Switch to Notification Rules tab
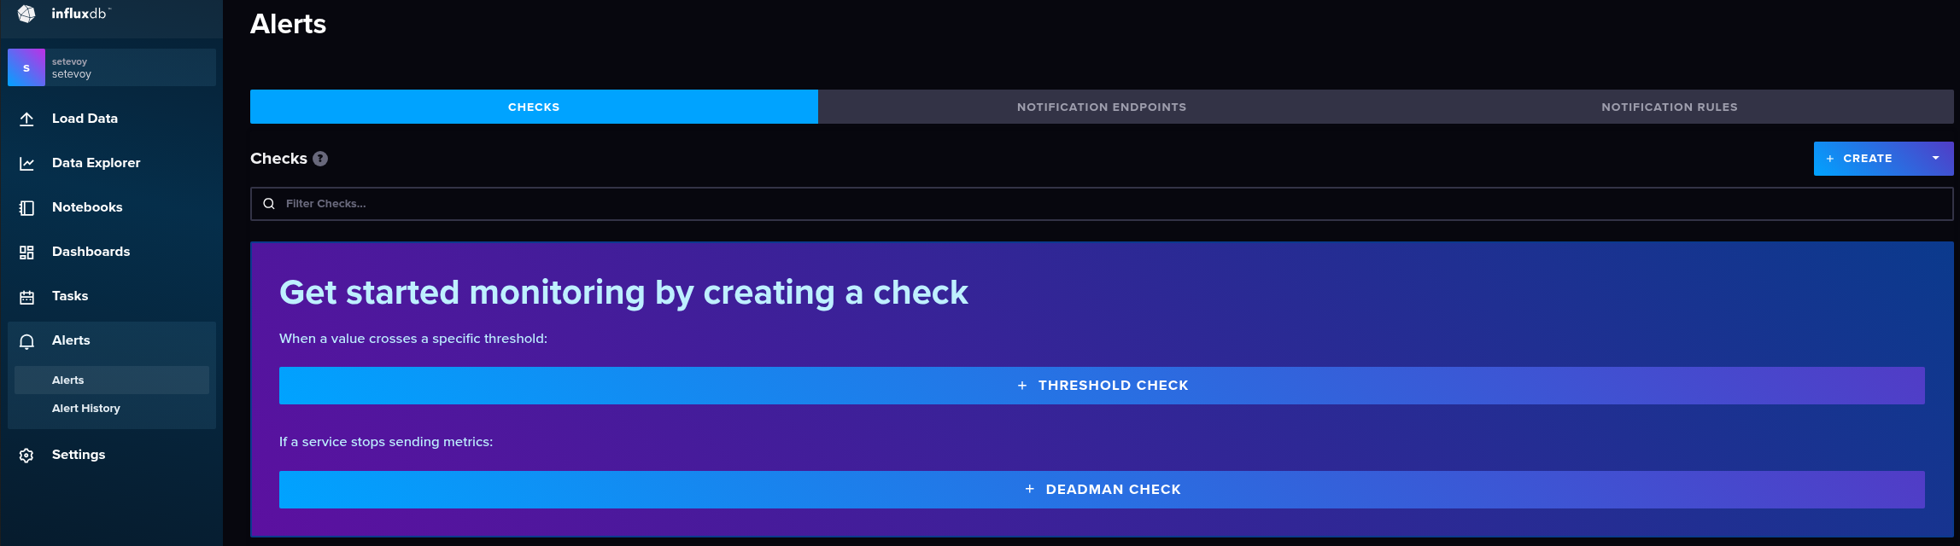Image resolution: width=1960 pixels, height=546 pixels. tap(1669, 107)
